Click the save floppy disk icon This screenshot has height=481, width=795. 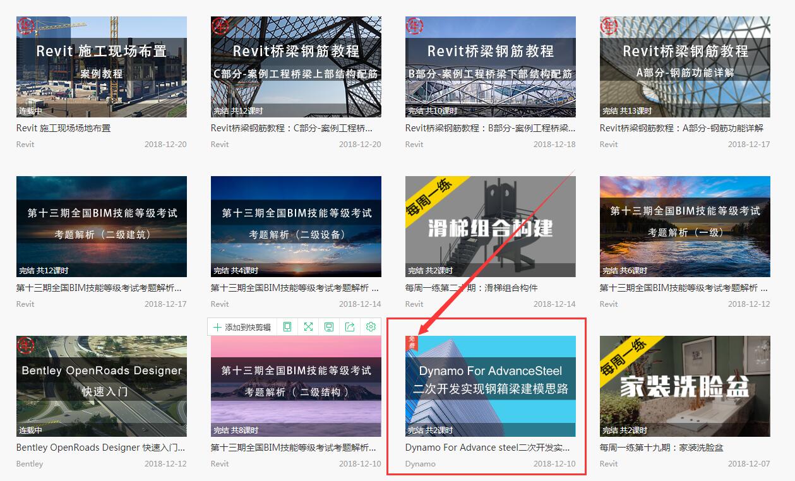coord(329,327)
